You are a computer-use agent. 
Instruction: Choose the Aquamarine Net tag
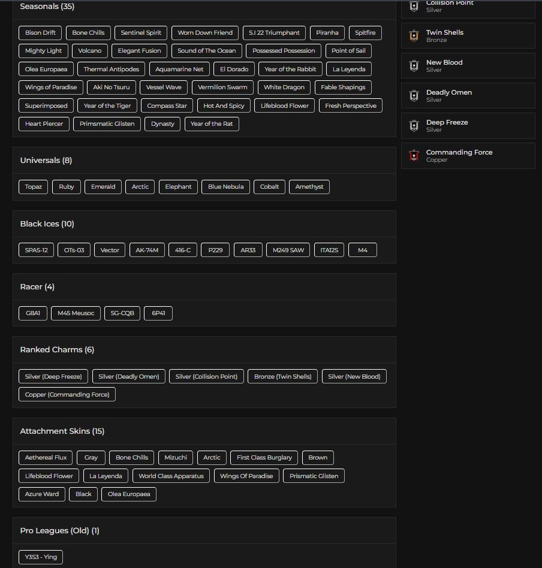(x=179, y=69)
